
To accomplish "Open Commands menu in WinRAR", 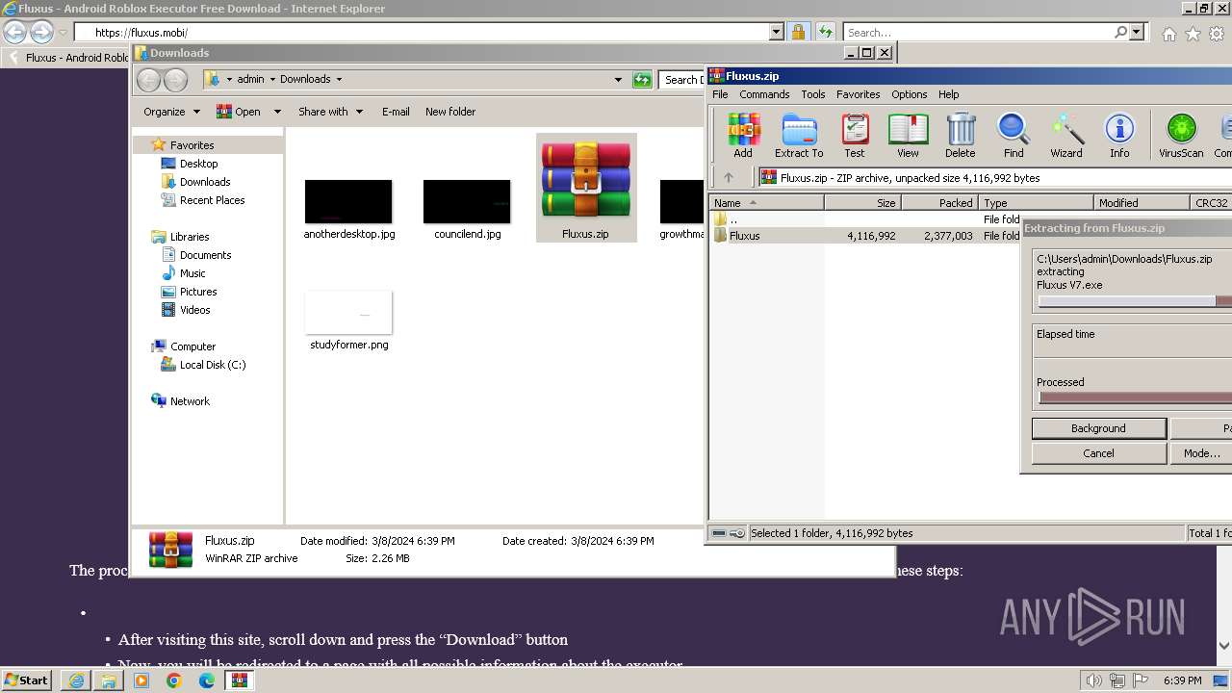I will (764, 94).
